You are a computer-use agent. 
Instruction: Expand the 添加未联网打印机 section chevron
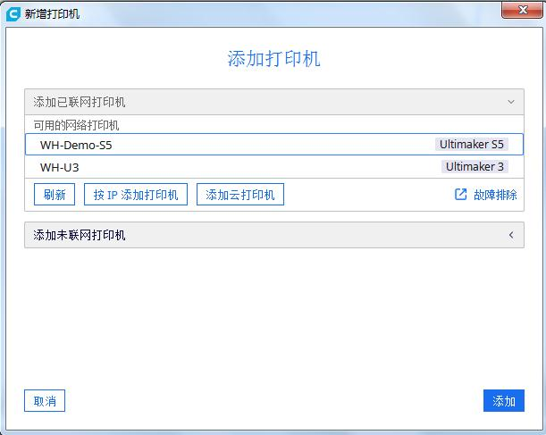point(511,235)
